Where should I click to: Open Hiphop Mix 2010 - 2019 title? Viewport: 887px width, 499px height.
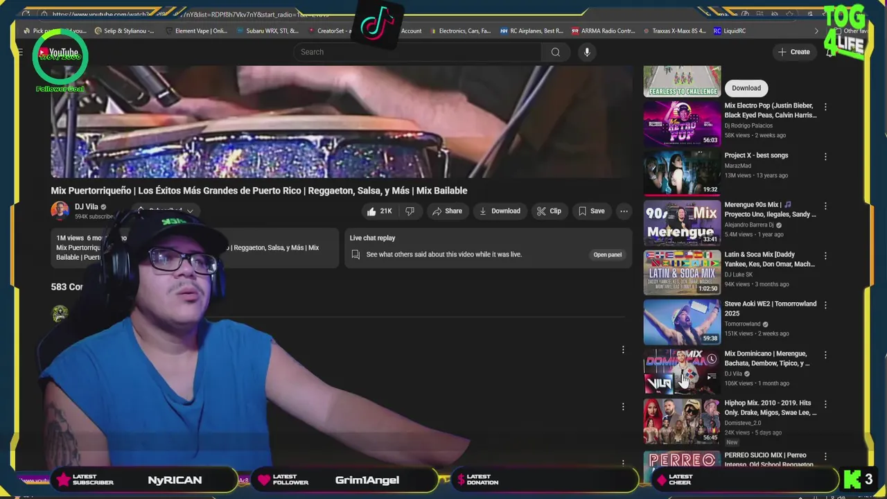771,408
